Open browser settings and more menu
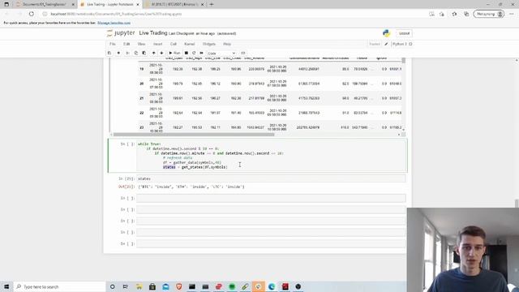 (x=512, y=14)
